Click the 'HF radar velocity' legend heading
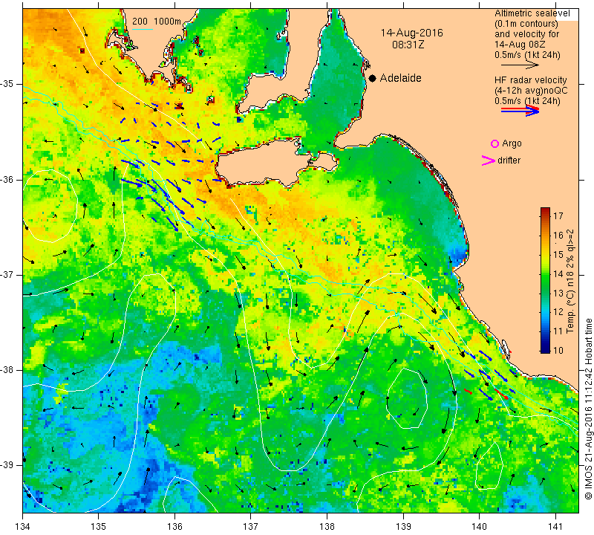The height and width of the screenshot is (535, 594). click(530, 80)
